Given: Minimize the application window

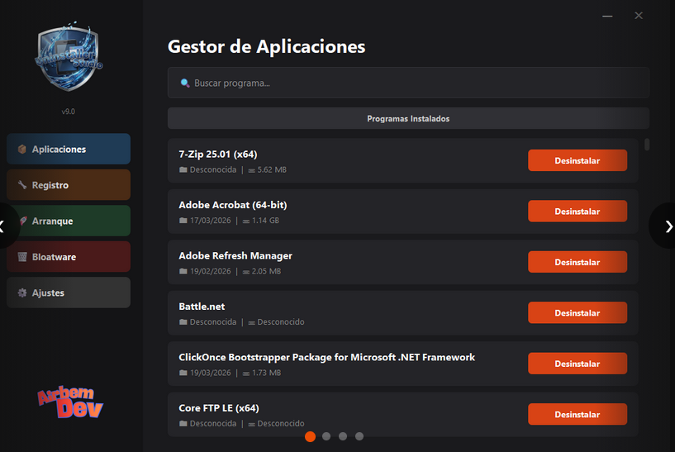Looking at the screenshot, I should tap(607, 16).
